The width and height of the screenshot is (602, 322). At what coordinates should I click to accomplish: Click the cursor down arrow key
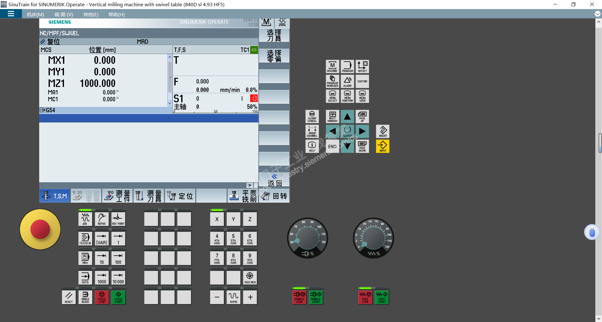[347, 146]
